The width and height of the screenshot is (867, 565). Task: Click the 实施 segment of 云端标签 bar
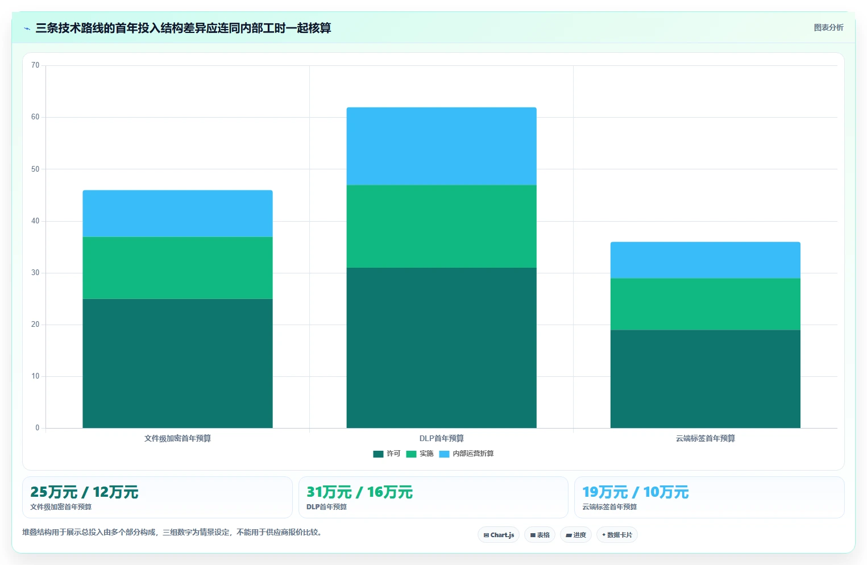[x=705, y=304]
